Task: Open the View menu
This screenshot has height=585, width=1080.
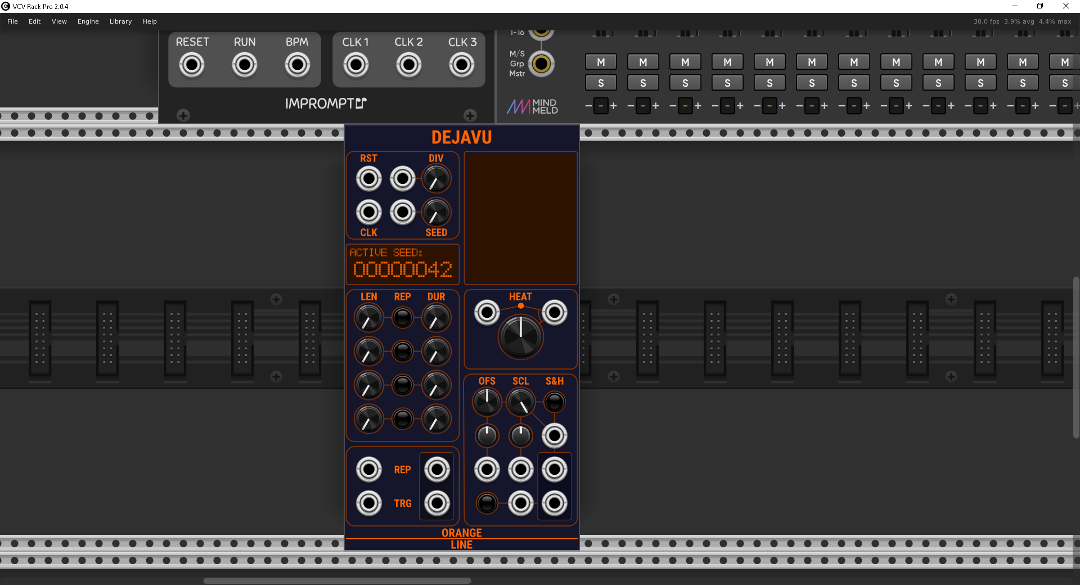Action: (59, 21)
